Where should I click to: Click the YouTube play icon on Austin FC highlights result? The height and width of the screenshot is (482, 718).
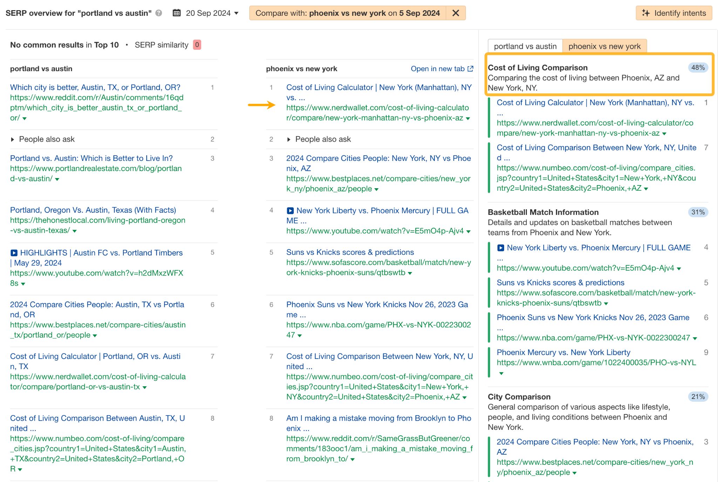coord(14,253)
